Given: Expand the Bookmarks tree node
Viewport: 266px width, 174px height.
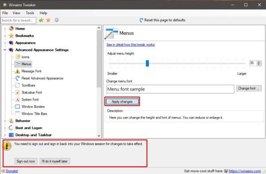Looking at the screenshot, I should click(5, 36).
